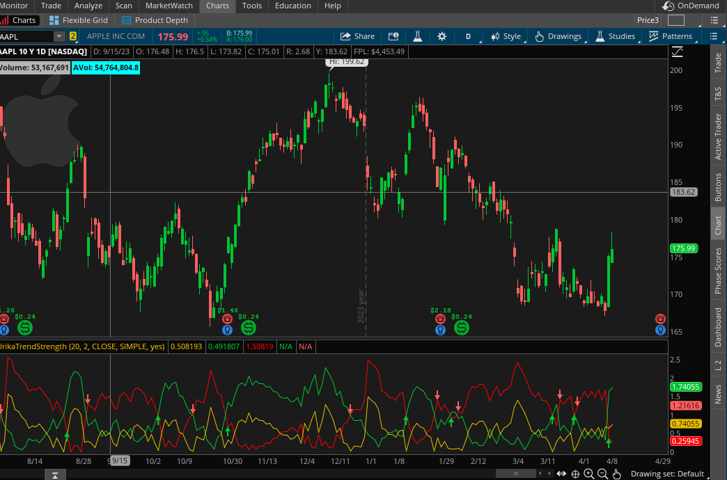Click the flask icon next to the gear
The height and width of the screenshot is (480, 727).
[418, 36]
